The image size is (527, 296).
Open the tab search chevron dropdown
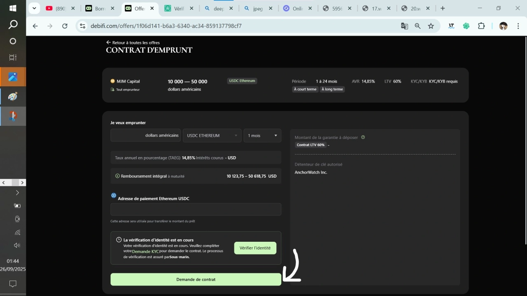click(35, 8)
